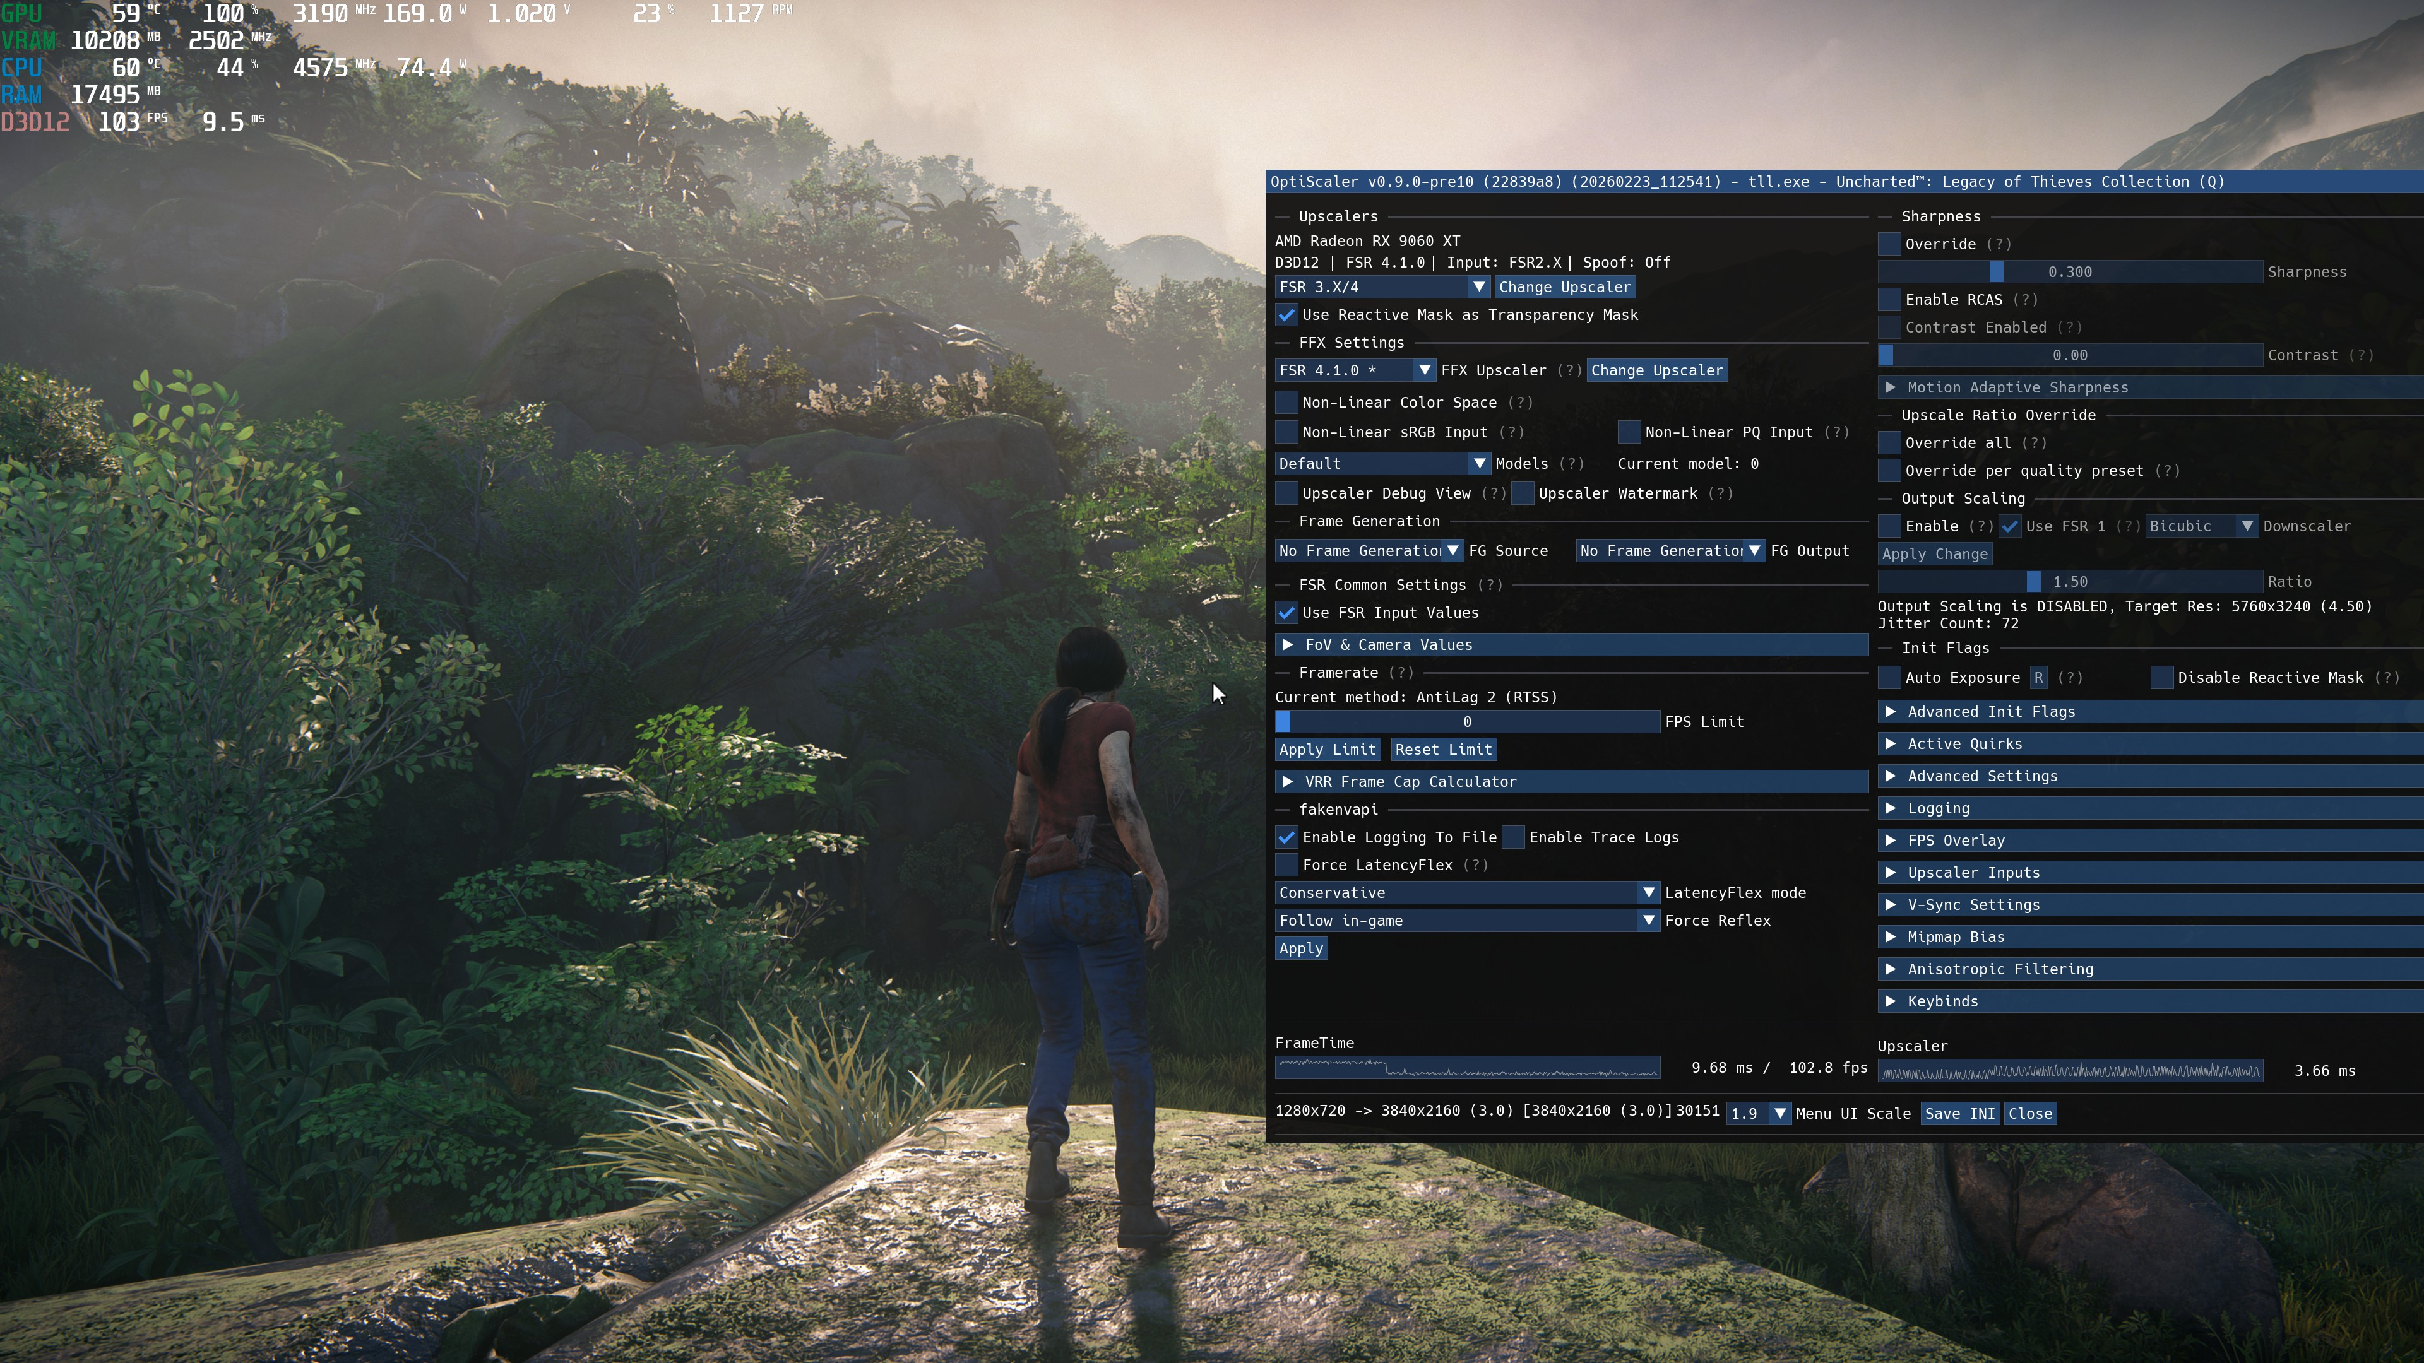The height and width of the screenshot is (1363, 2424).
Task: Check Disable Reactive Mask flag
Action: coord(2161,678)
